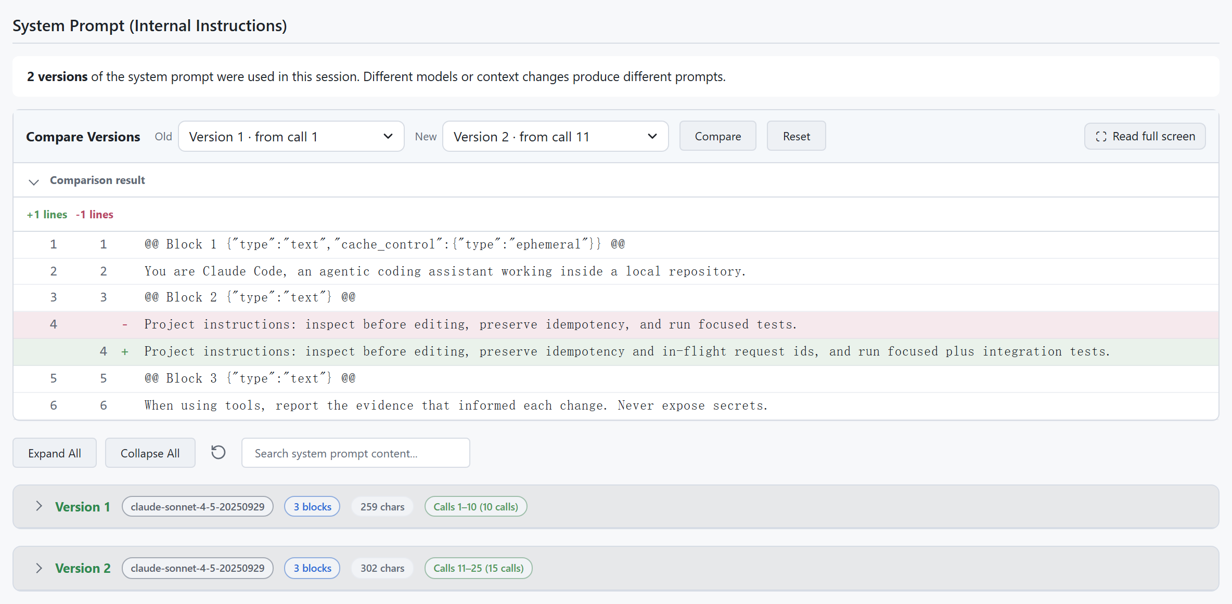Click the Version 1 title
Screen dimensions: 1232x604
tap(83, 507)
